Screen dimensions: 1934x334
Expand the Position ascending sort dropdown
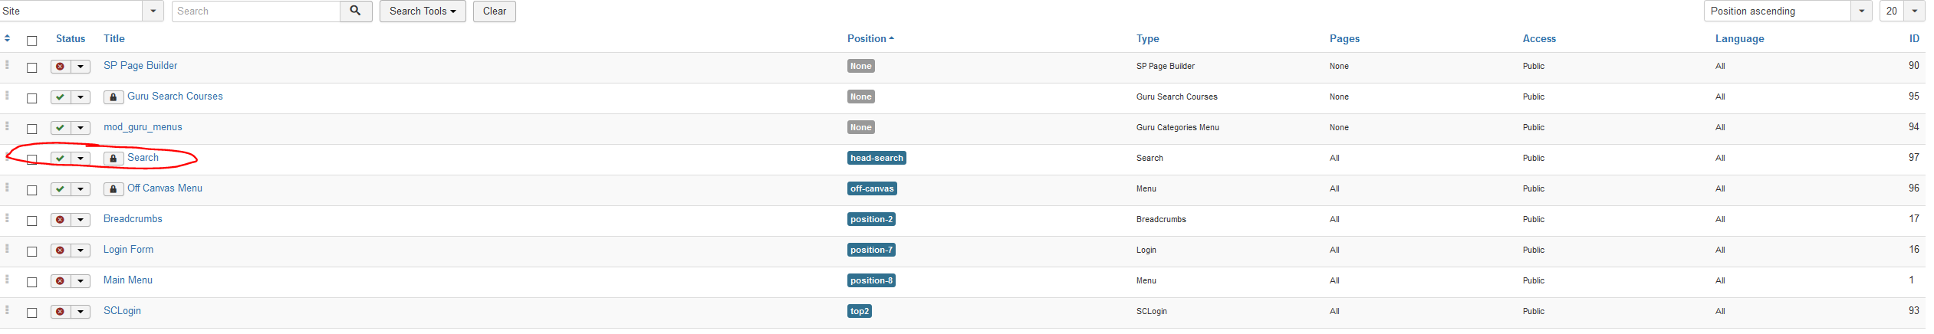[x=1861, y=11]
